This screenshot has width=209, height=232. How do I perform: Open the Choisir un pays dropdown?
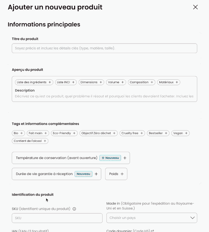coord(152,218)
